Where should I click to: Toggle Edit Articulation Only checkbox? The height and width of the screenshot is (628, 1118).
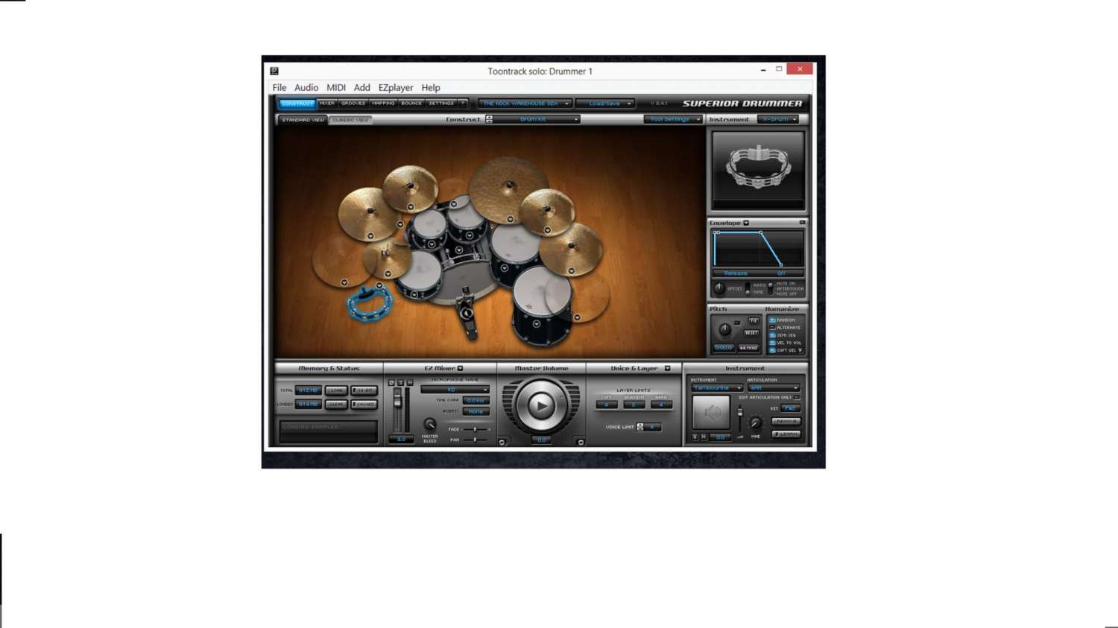tap(797, 398)
